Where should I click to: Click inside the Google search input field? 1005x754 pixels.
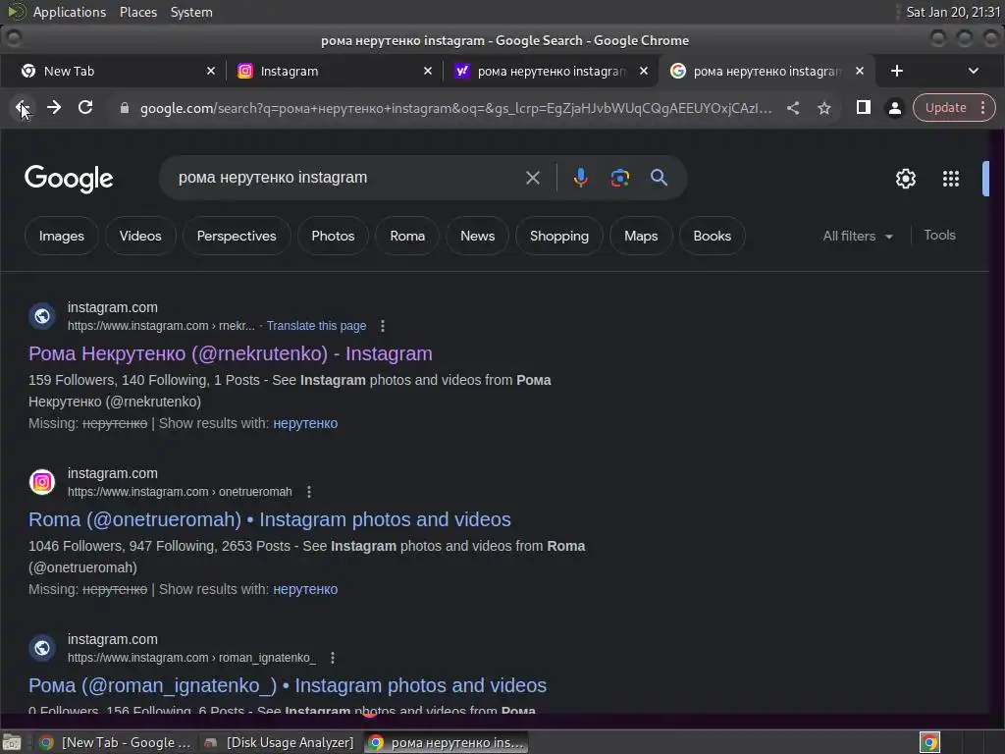346,178
